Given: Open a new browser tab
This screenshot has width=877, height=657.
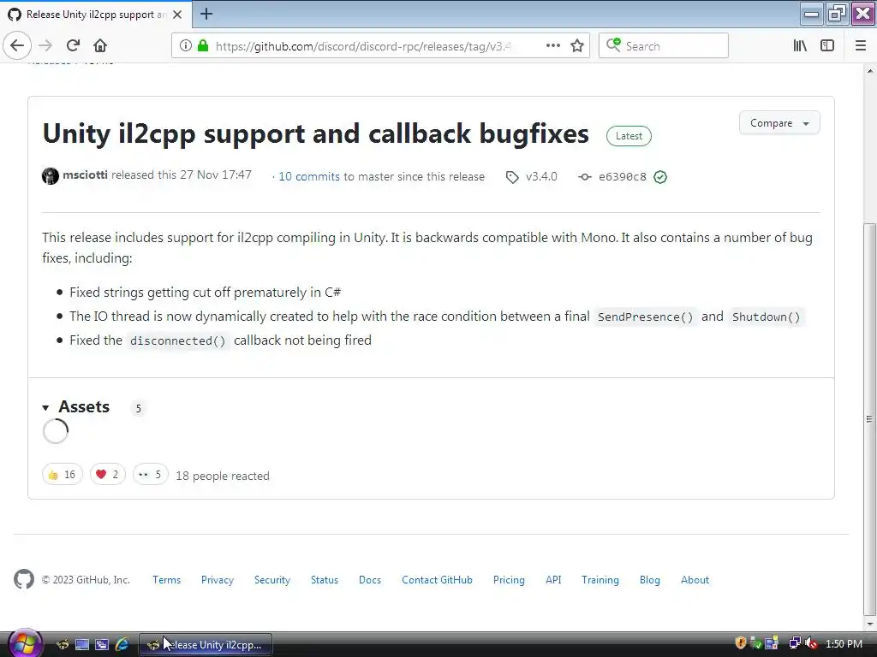Looking at the screenshot, I should 206,14.
